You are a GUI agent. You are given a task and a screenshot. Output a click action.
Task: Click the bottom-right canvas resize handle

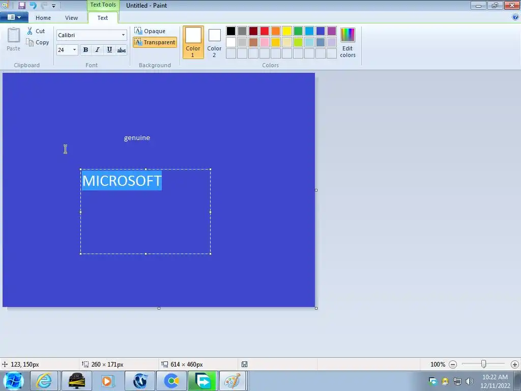316,308
